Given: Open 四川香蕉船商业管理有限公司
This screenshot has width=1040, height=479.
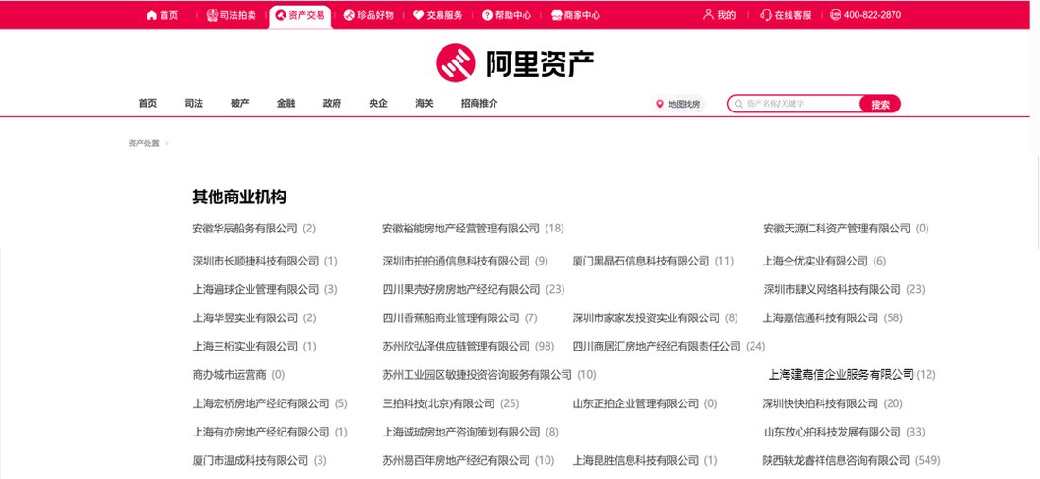Looking at the screenshot, I should coord(451,318).
